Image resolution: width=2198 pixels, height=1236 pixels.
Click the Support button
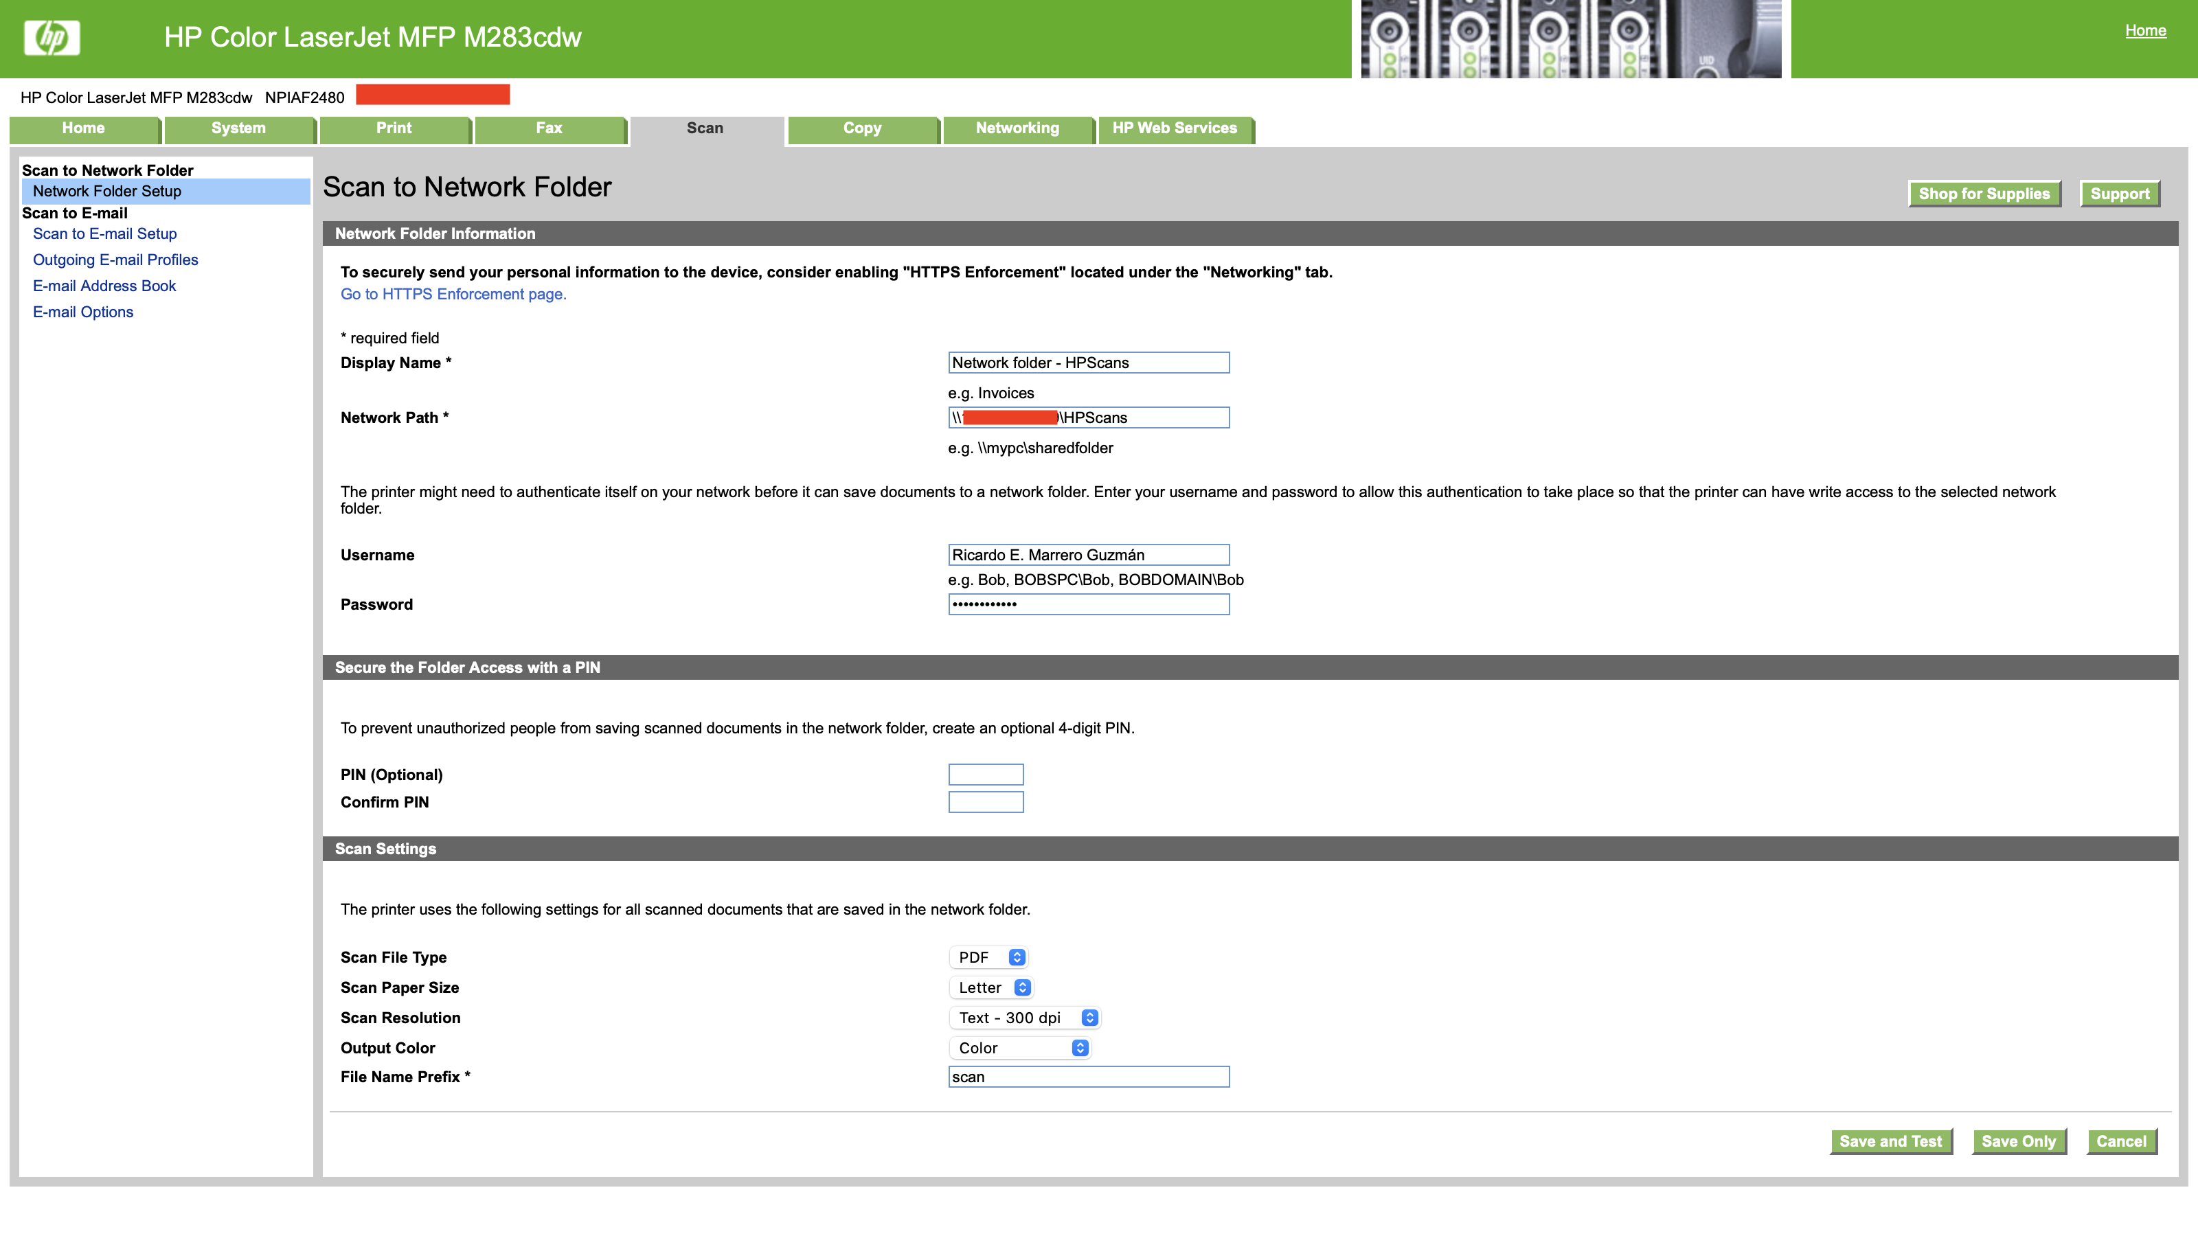point(2120,194)
